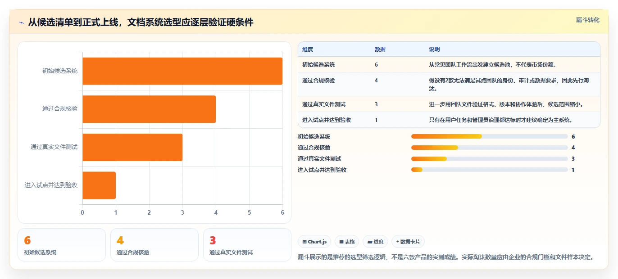The height and width of the screenshot is (279, 618).
Task: Click the 通过真实文件测试 label on the chart axis
Action: coord(54,147)
